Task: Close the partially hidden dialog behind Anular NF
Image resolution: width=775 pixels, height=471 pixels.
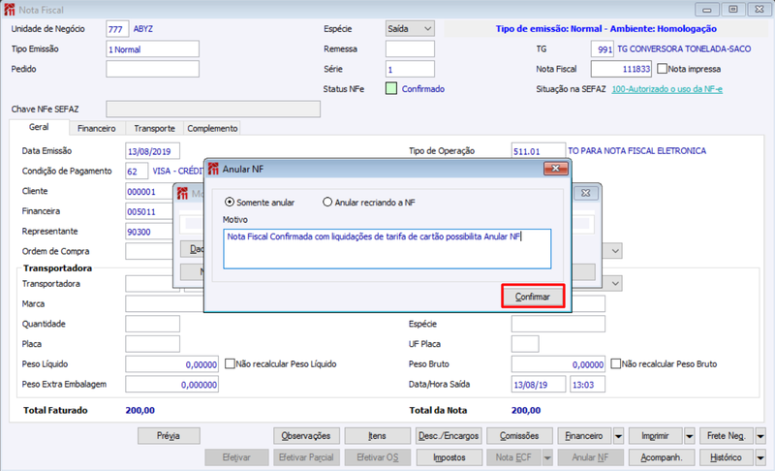Action: coord(586,193)
